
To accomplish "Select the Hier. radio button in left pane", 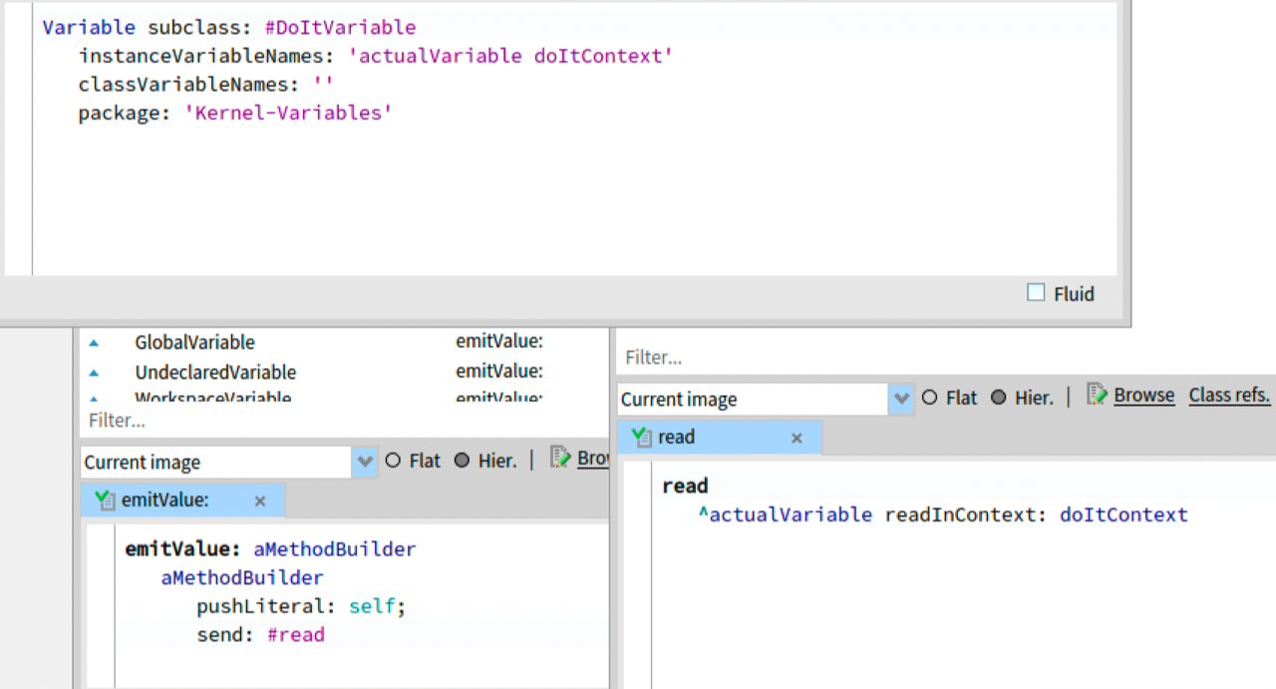I will 462,461.
